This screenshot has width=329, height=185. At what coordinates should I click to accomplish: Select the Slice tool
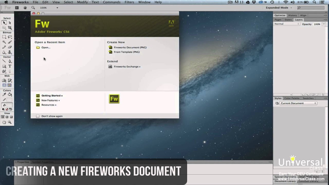pyautogui.click(x=10, y=80)
